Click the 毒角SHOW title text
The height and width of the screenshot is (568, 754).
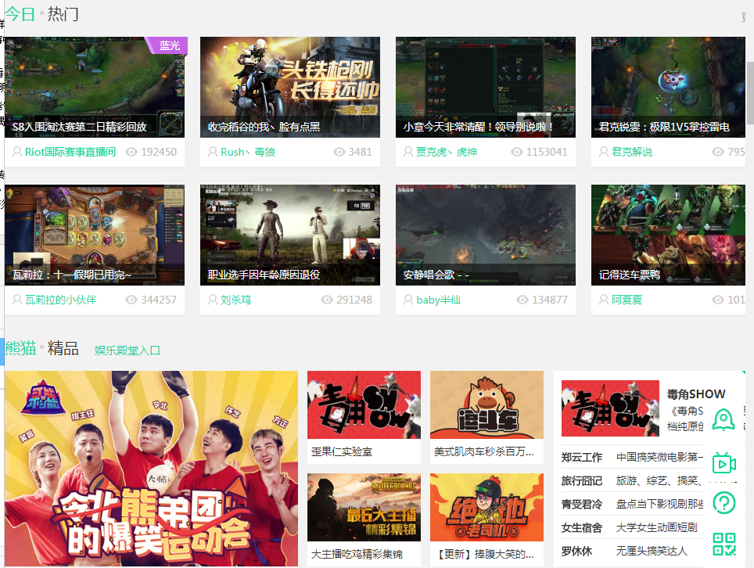pyautogui.click(x=696, y=394)
